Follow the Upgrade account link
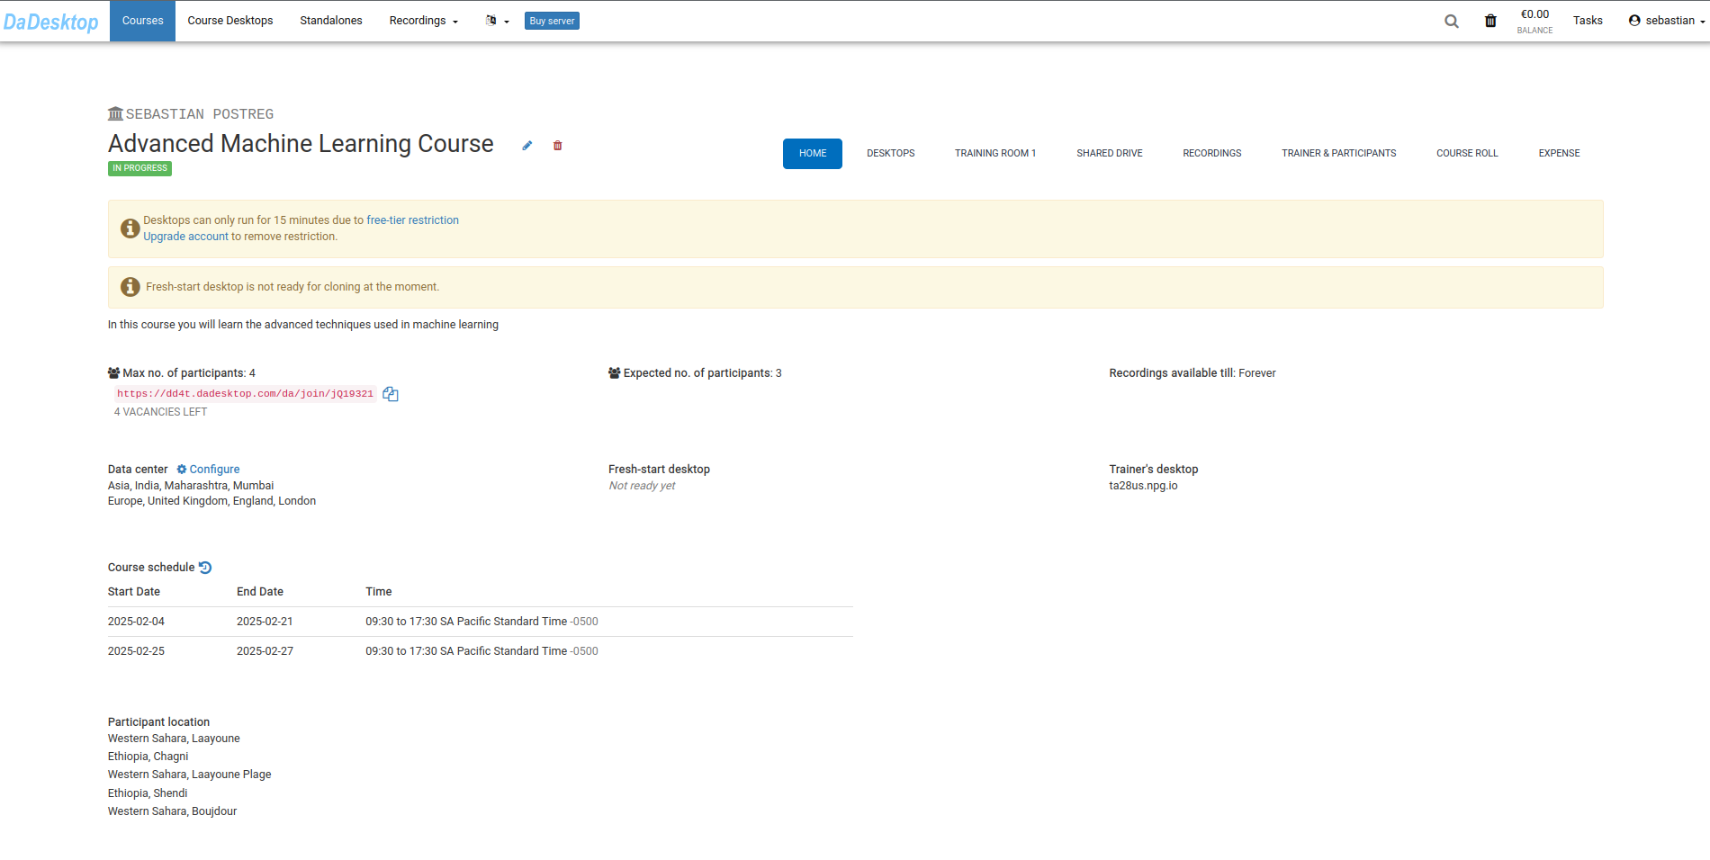This screenshot has width=1710, height=860. tap(185, 237)
